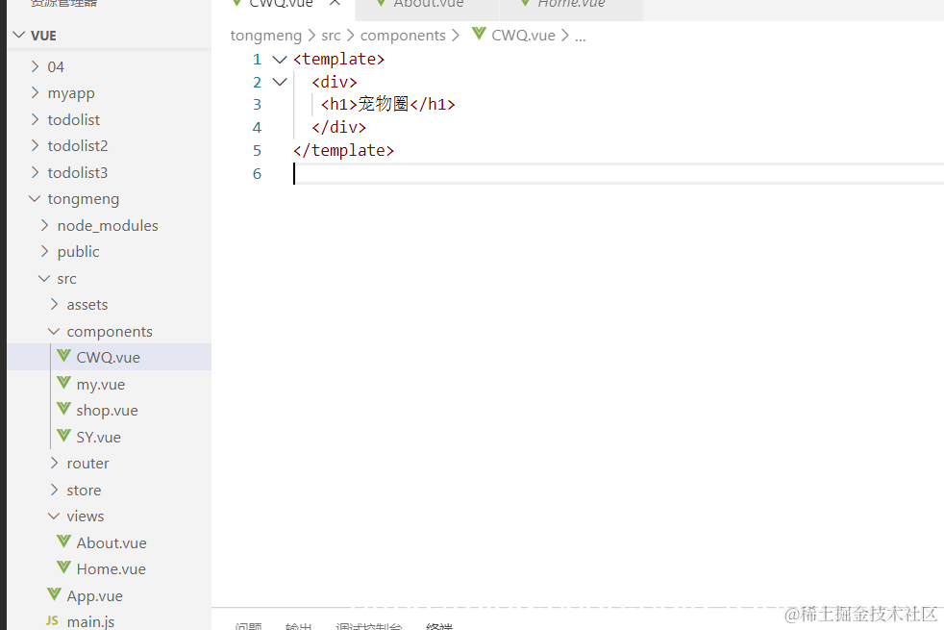This screenshot has height=630, width=944.
Task: Close the CWQ.vue editor tab
Action: pos(335,3)
